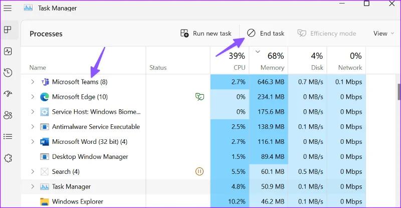Screen dimensions: 401x208
Task: Select Antimalware Service Executable row name
Action: point(96,127)
